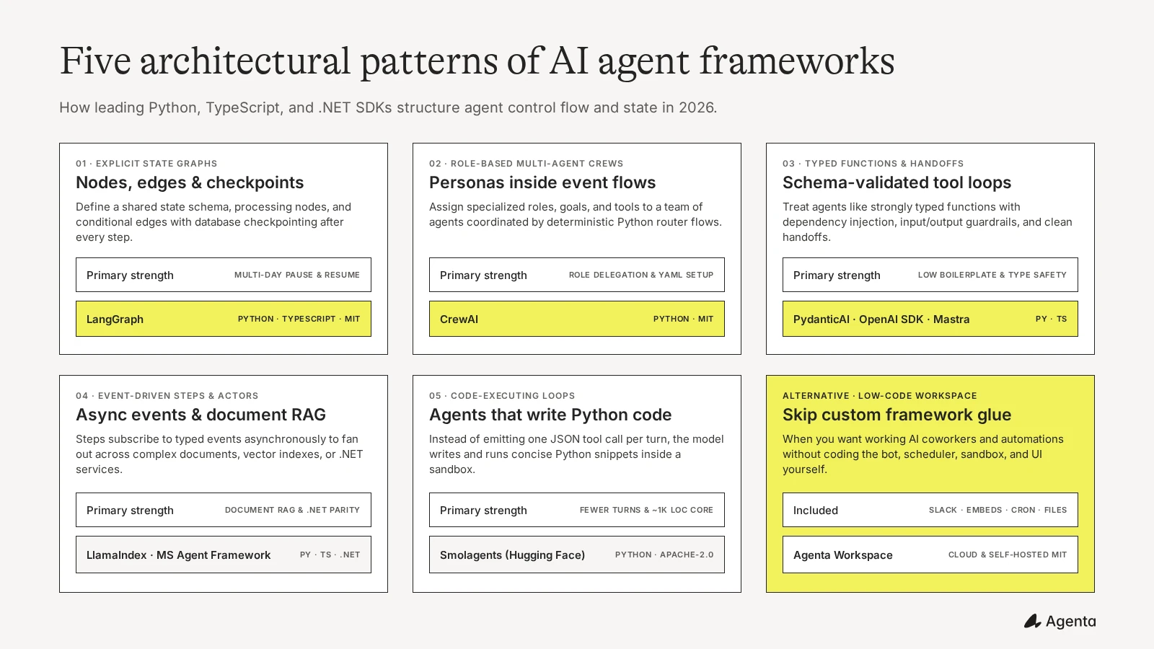The image size is (1154, 649).
Task: Click the 'PYTHON · MIT' tag for CrewAI
Action: coord(684,319)
